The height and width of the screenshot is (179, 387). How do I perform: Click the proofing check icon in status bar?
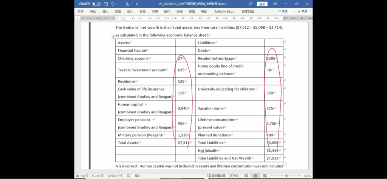(x=128, y=176)
